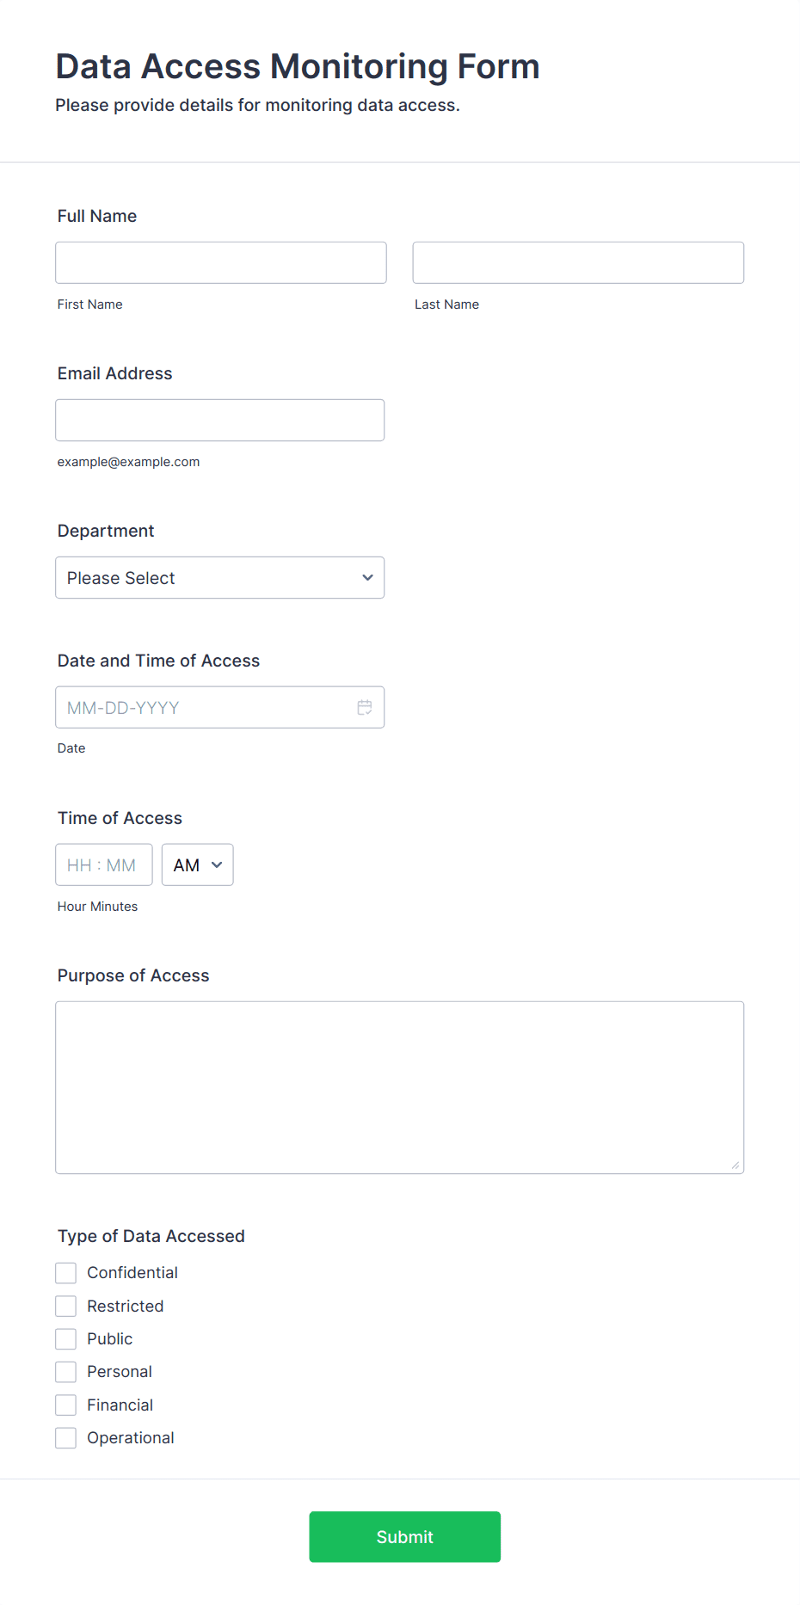Screen dimensions: 800x1605
Task: Submit the data access form
Action: 405,1536
